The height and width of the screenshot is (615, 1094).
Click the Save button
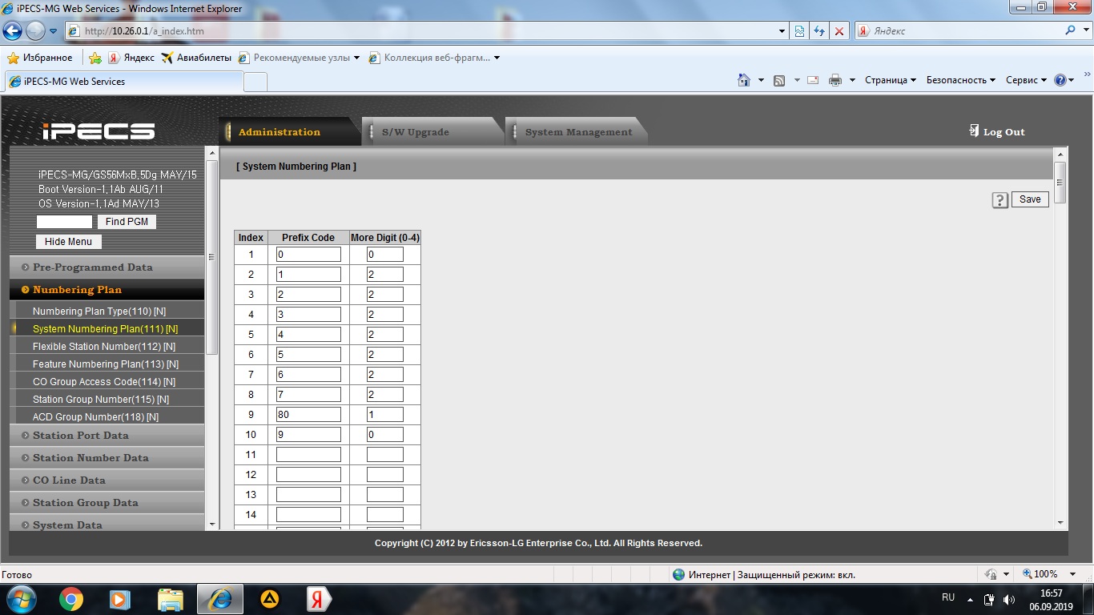pyautogui.click(x=1030, y=199)
